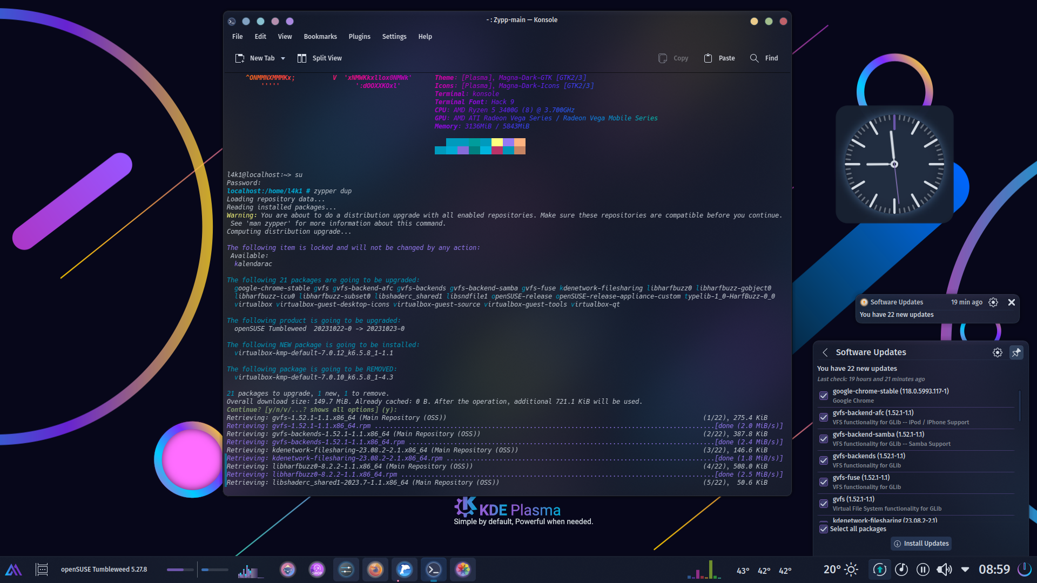Click the first 43° temperature reading in tray
1037x583 pixels.
click(743, 571)
